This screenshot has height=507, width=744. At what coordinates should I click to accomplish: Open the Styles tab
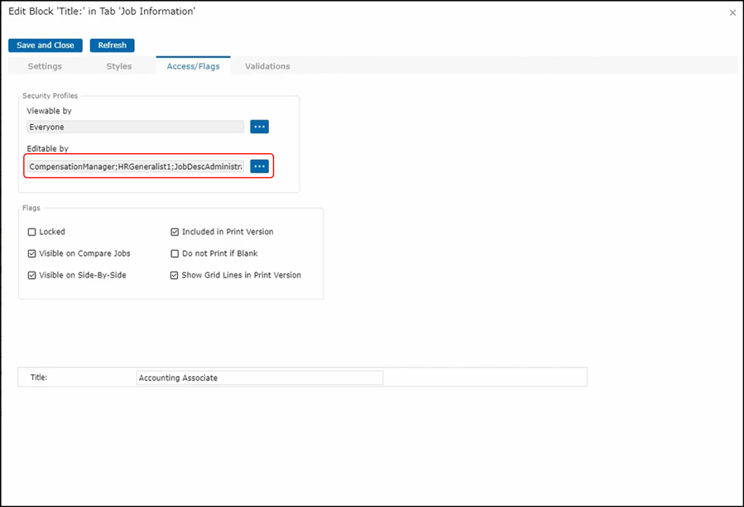[119, 66]
